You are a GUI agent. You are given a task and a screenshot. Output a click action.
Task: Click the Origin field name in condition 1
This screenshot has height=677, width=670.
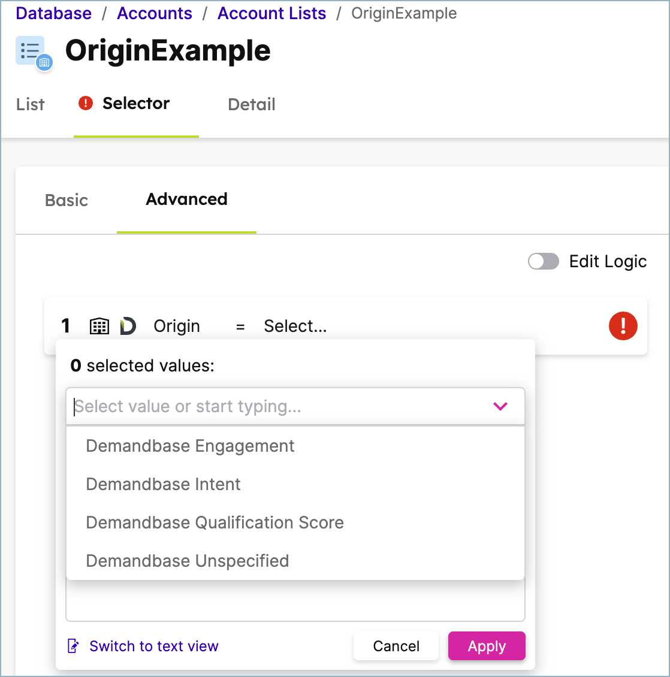(x=177, y=326)
